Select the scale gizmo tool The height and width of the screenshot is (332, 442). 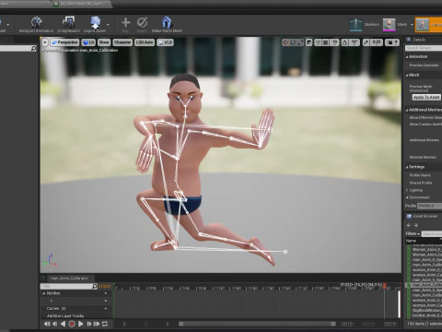[x=300, y=42]
